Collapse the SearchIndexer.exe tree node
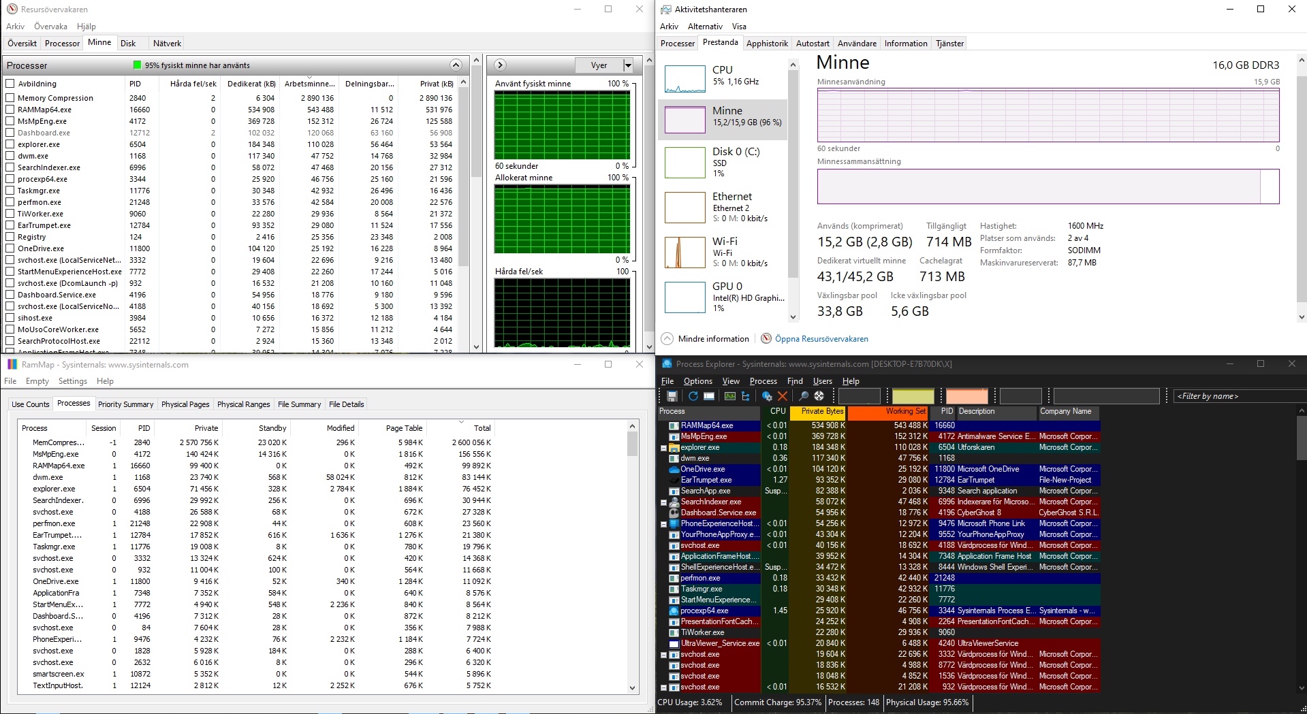The width and height of the screenshot is (1307, 714). point(663,502)
